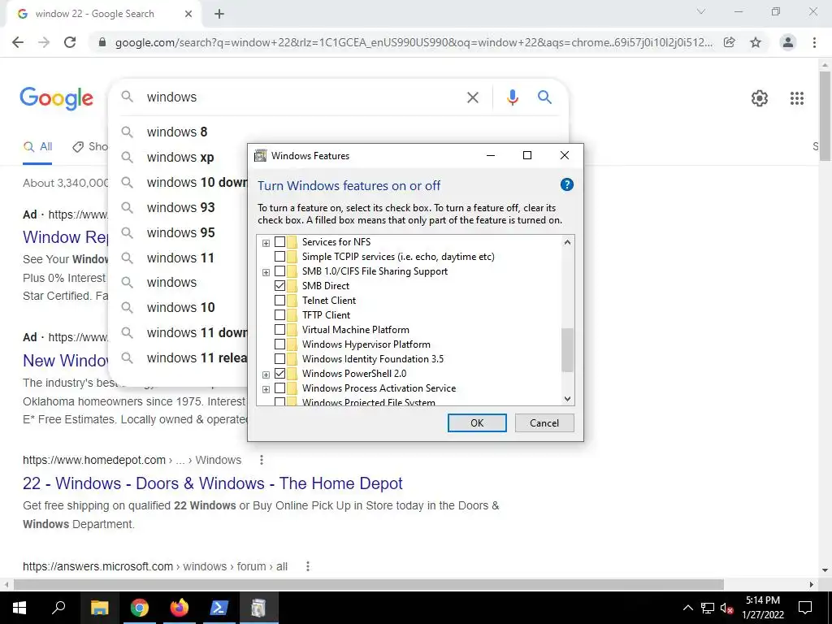832x624 pixels.
Task: Check SMB 1.0/CIFS File Sharing Support
Action: tap(279, 271)
